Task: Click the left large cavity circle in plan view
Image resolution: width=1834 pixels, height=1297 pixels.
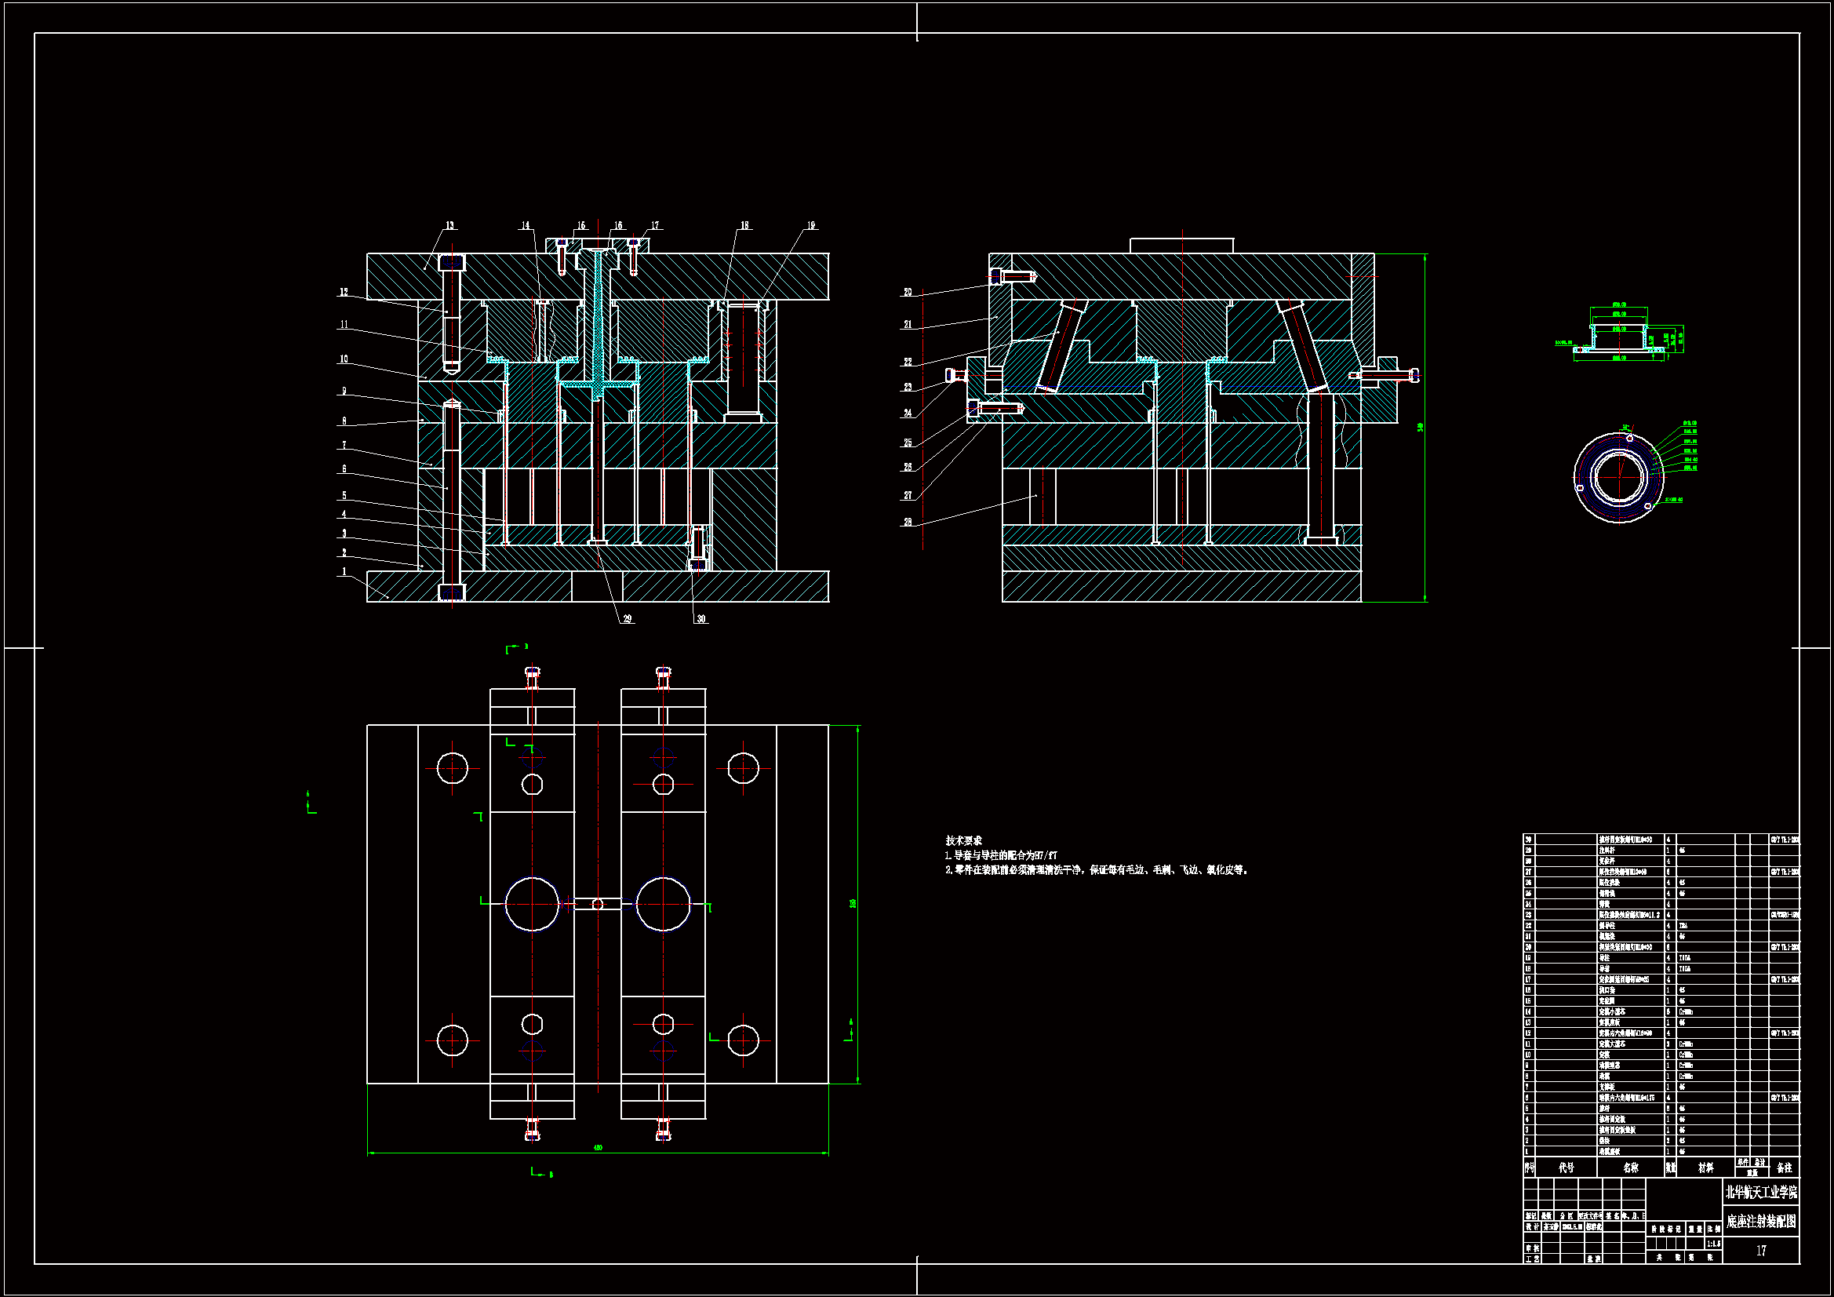Action: 532,904
